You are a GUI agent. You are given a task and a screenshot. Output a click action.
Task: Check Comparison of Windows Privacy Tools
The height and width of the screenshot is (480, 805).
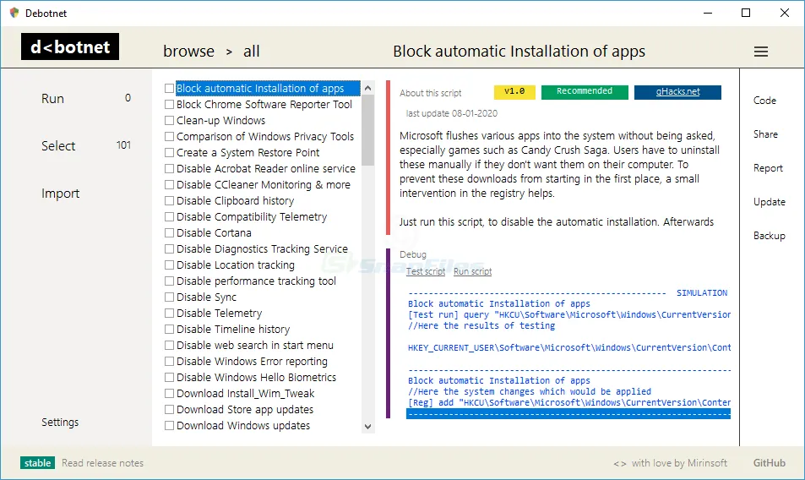pos(169,137)
